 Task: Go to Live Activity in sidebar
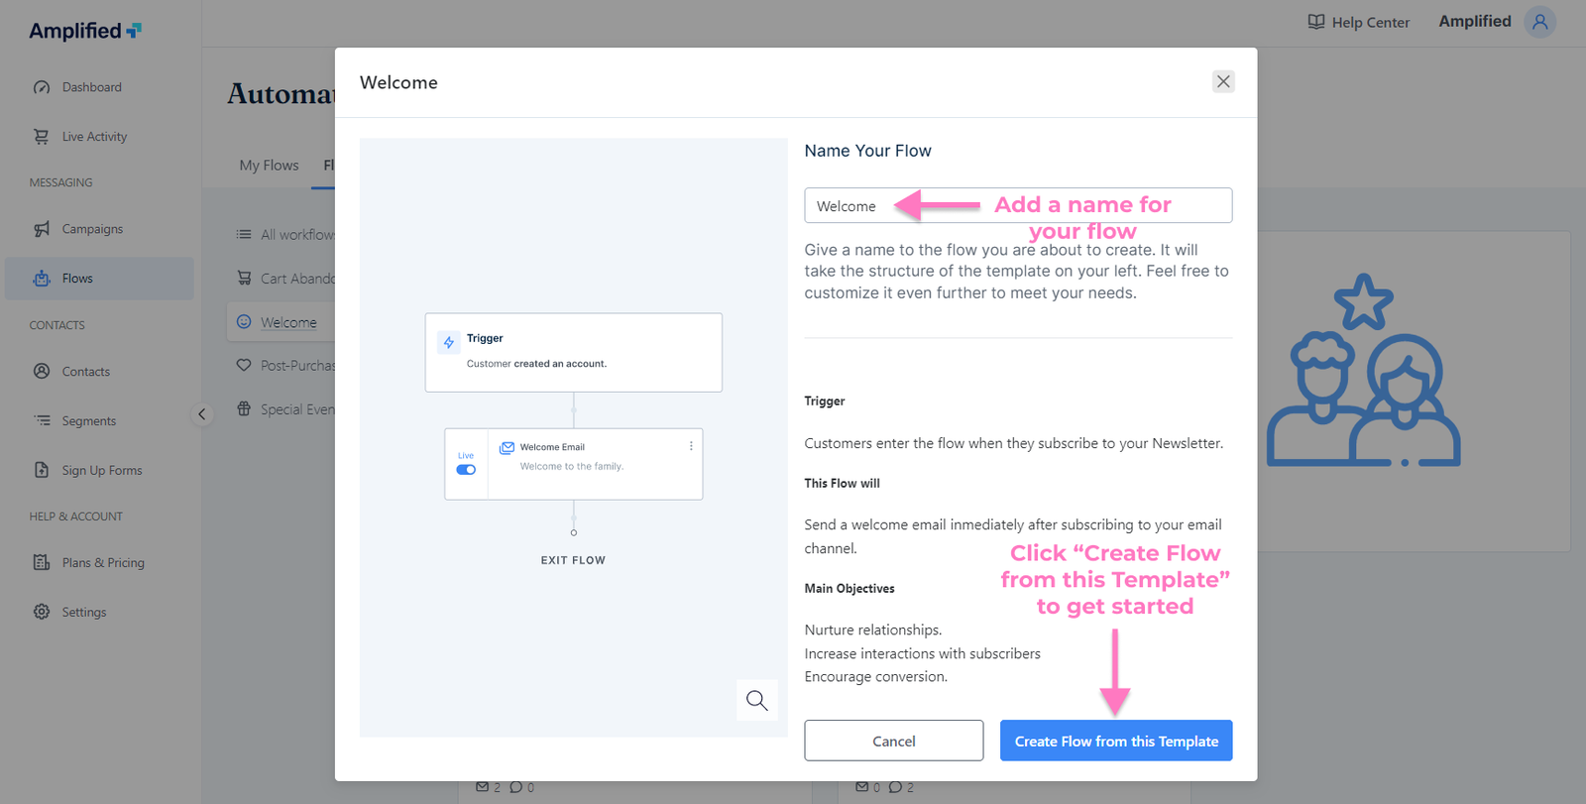click(94, 137)
